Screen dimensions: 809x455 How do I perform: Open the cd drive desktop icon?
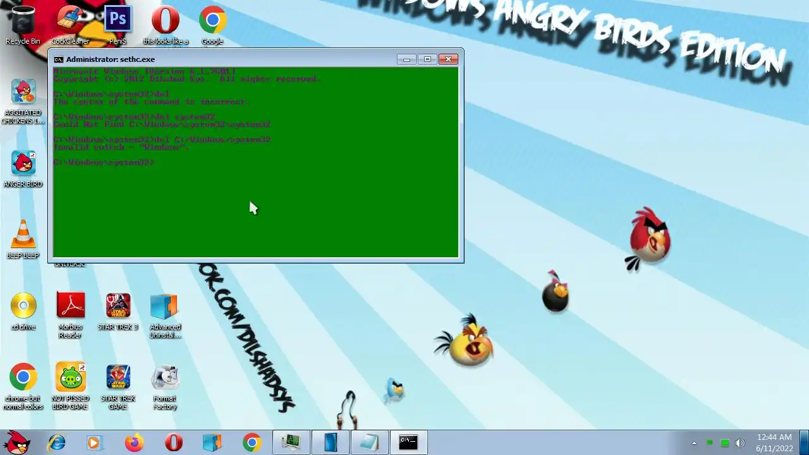(23, 311)
